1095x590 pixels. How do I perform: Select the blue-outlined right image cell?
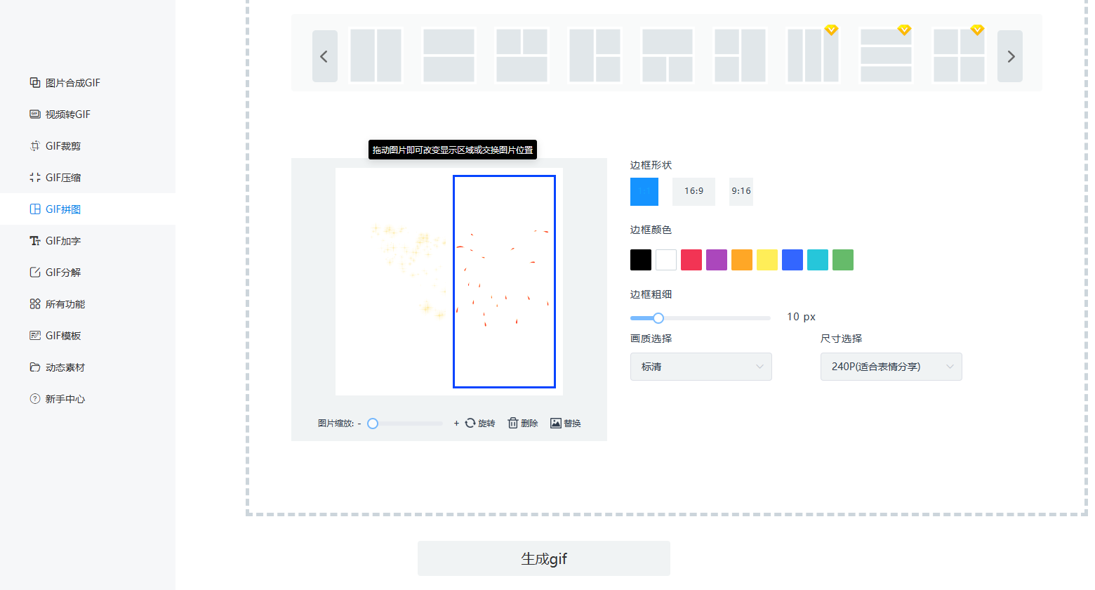[504, 281]
